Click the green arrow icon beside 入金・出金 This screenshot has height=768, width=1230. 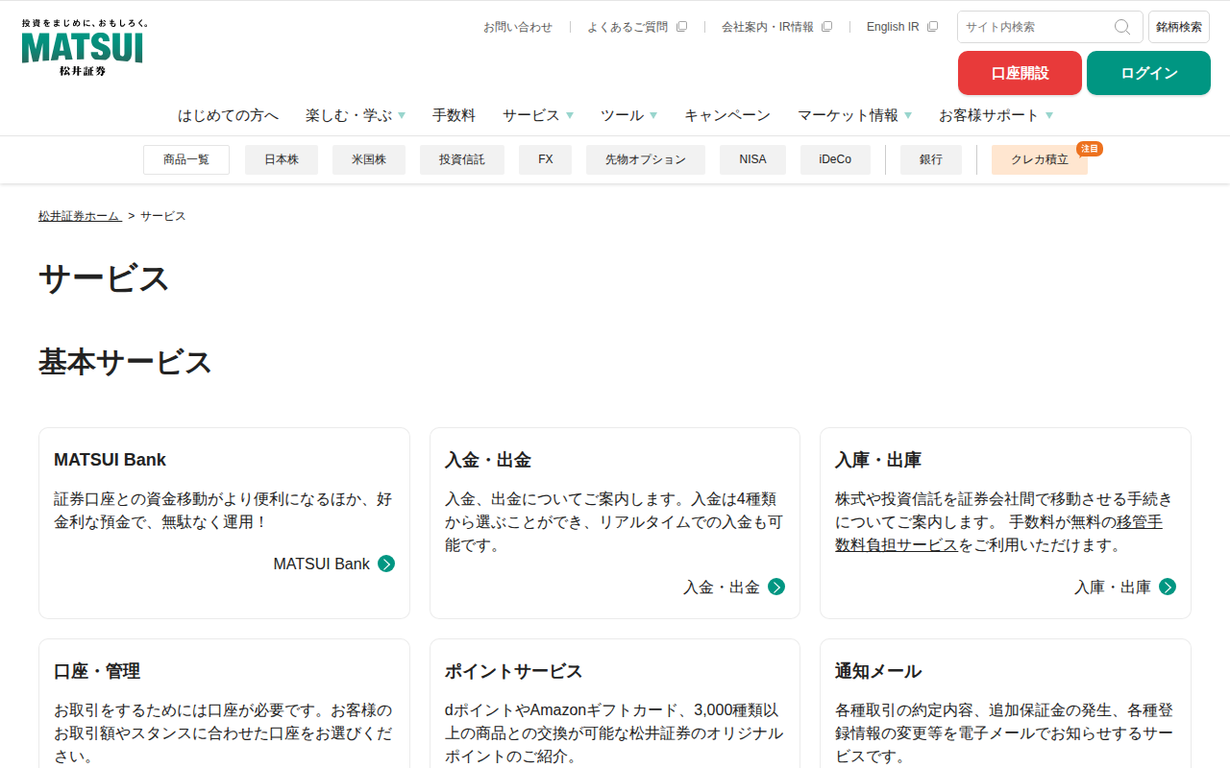tap(776, 587)
